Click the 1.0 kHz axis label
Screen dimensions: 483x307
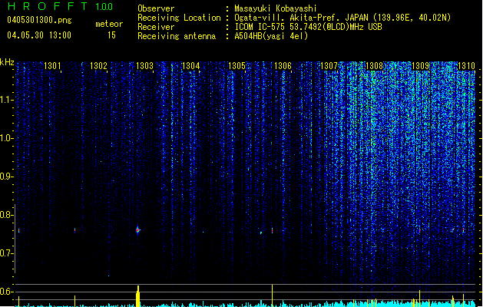point(6,138)
